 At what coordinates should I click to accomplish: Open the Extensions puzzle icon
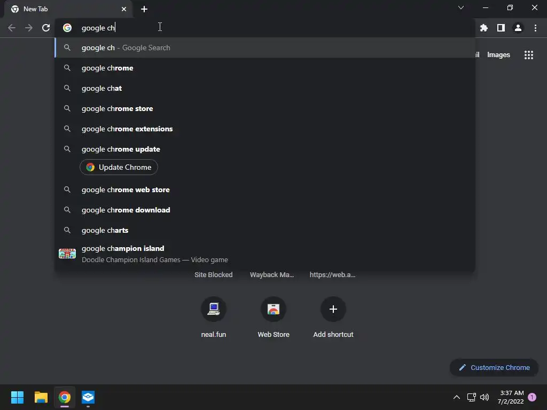pyautogui.click(x=483, y=28)
